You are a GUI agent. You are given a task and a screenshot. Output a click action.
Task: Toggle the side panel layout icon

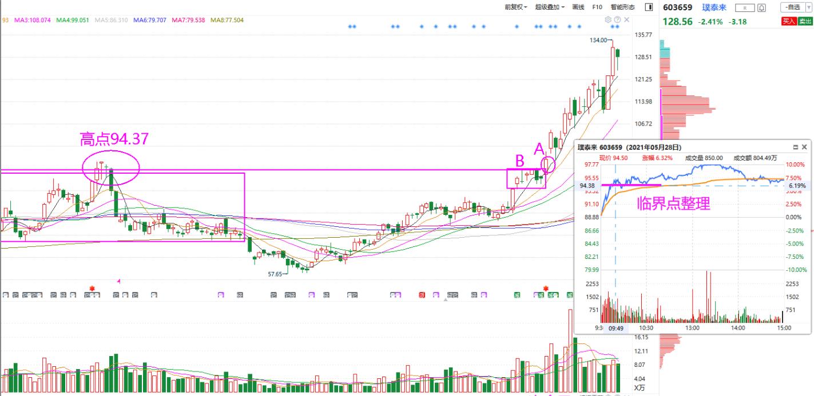point(649,7)
